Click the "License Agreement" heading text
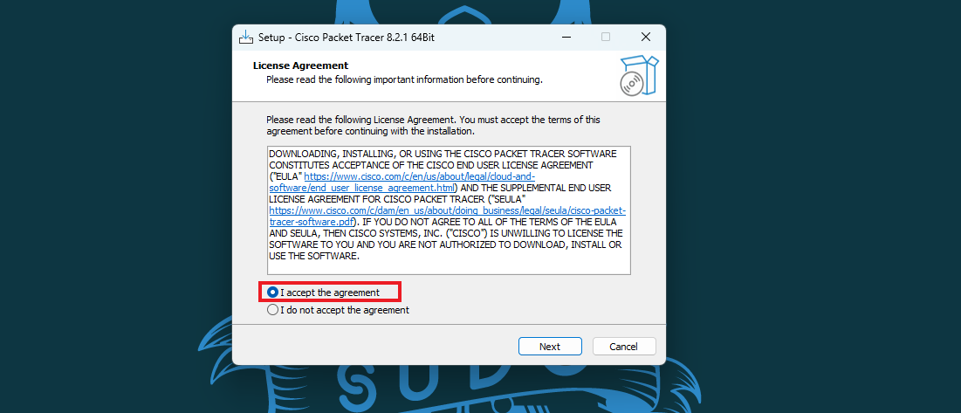The height and width of the screenshot is (413, 961). (300, 65)
